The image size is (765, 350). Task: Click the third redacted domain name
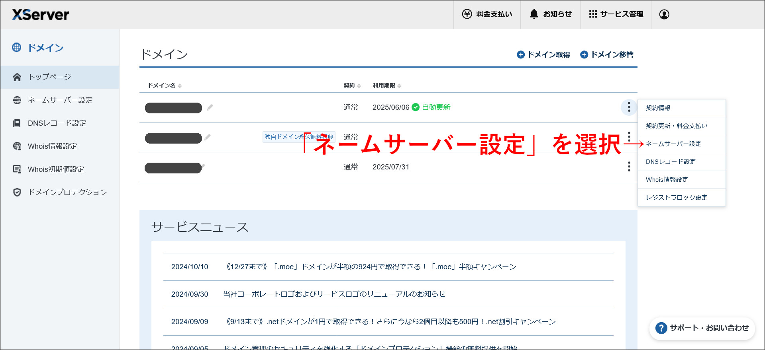pos(173,168)
